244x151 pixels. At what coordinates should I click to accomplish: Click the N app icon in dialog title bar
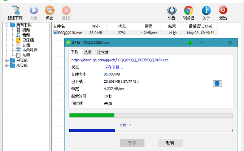tap(68, 43)
